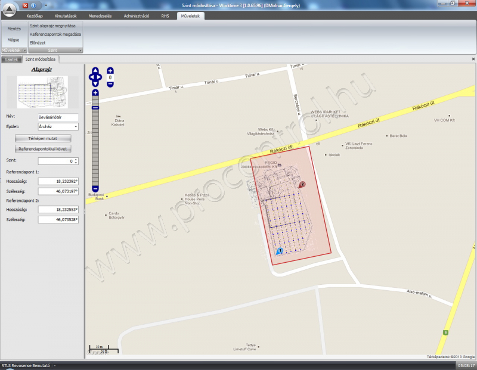Image resolution: width=477 pixels, height=370 pixels.
Task: Click the Térképadatok ©2013 Google attribution
Action: (451, 357)
